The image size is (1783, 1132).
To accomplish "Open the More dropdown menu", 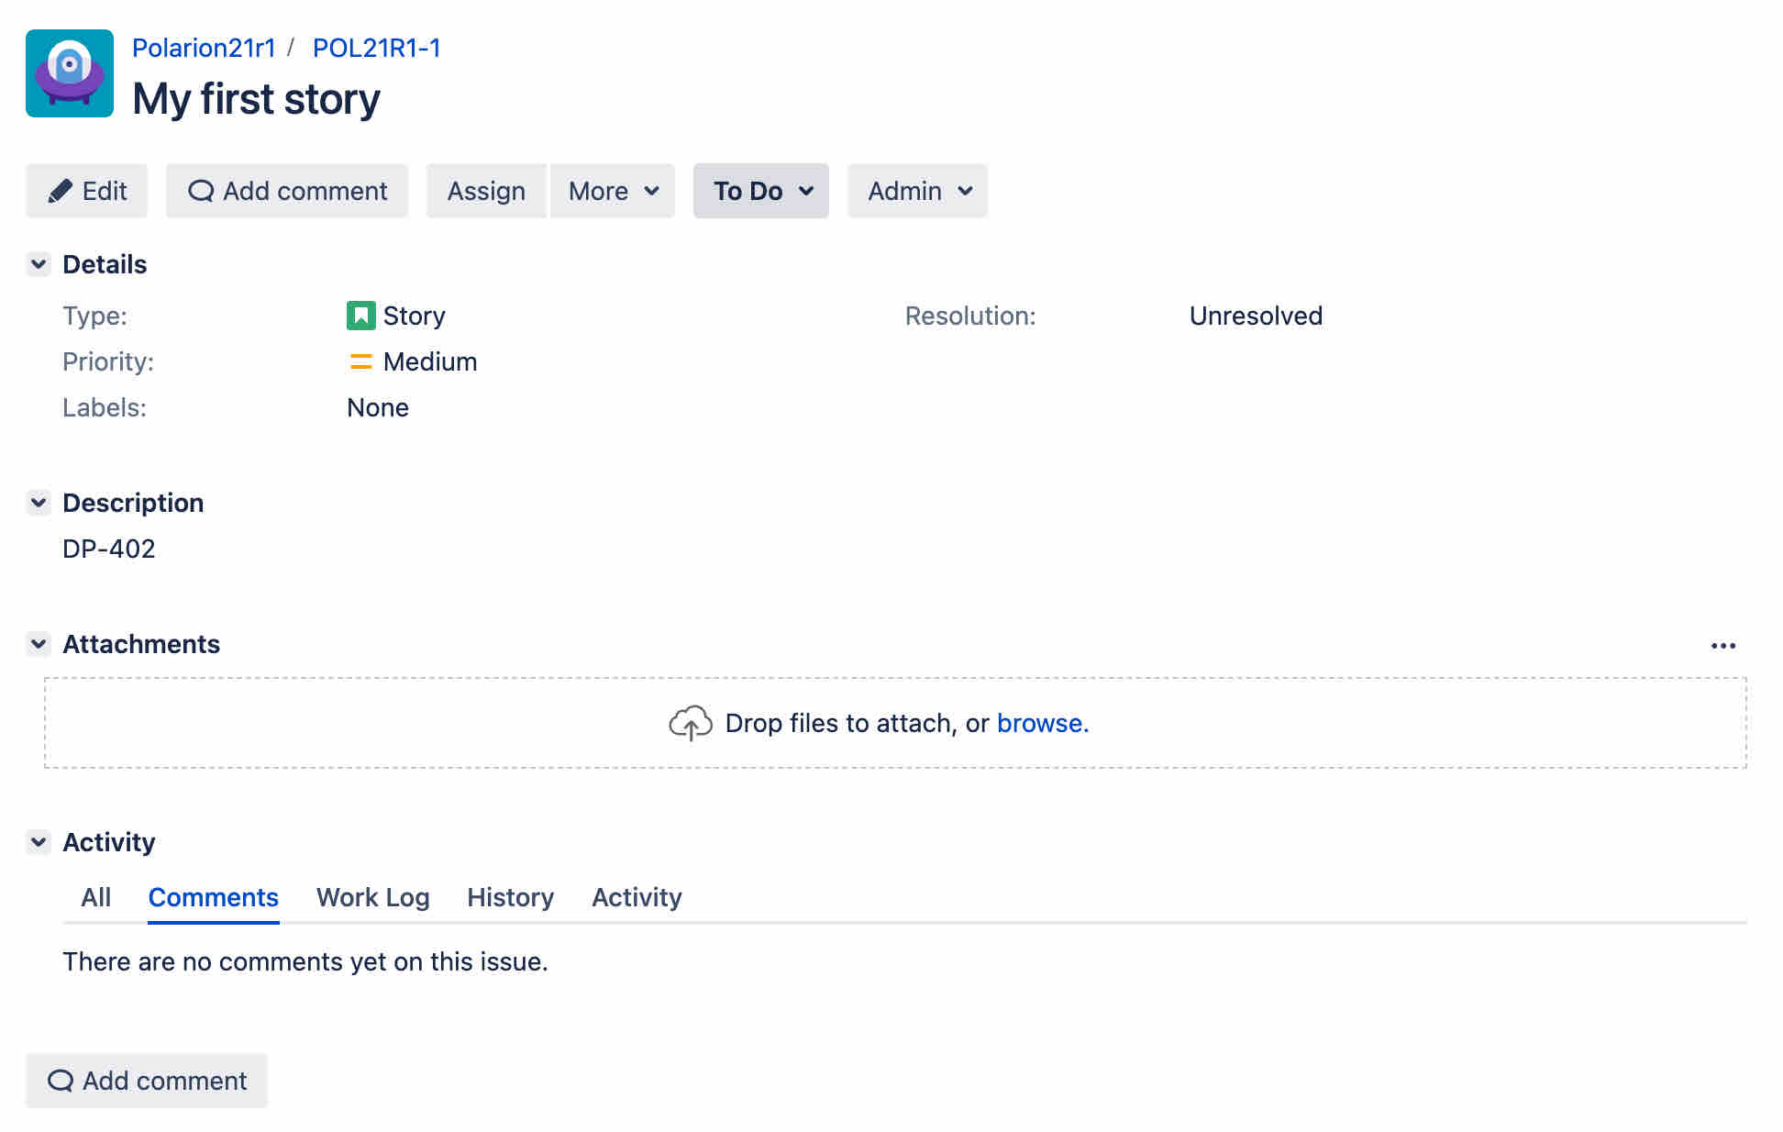I will click(613, 191).
